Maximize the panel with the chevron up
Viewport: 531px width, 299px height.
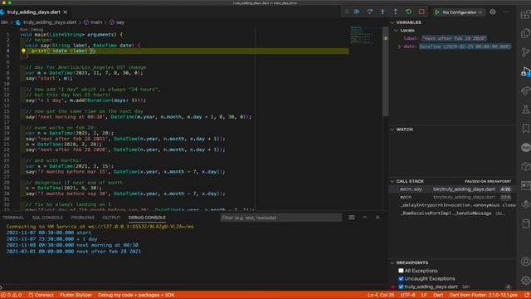pos(365,218)
